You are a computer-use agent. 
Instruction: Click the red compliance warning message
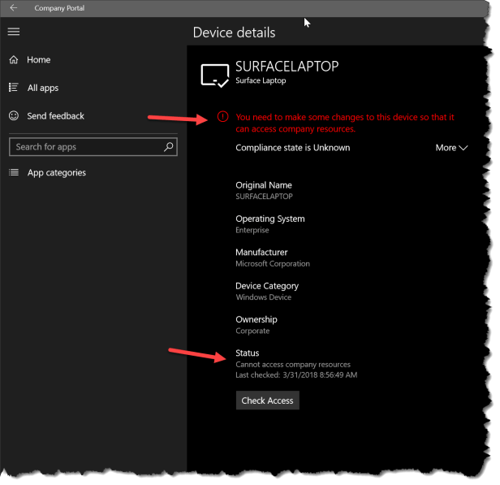[x=345, y=123]
